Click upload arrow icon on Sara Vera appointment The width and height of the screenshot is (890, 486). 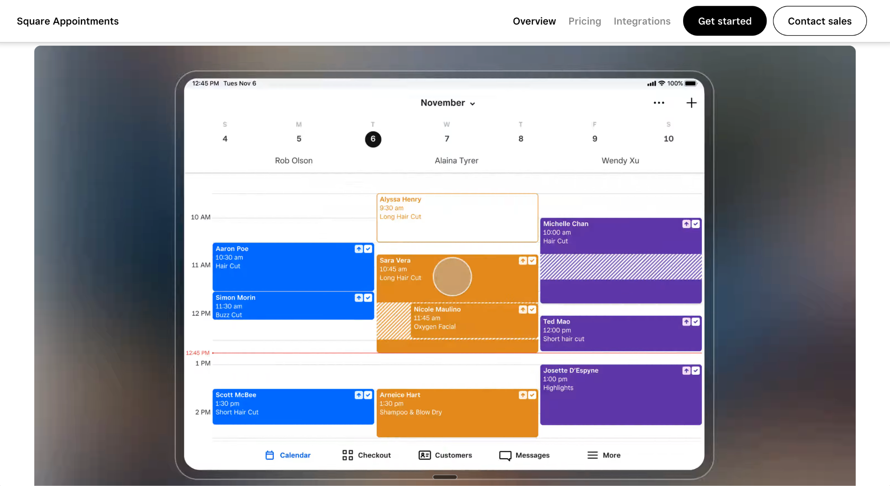tap(523, 261)
